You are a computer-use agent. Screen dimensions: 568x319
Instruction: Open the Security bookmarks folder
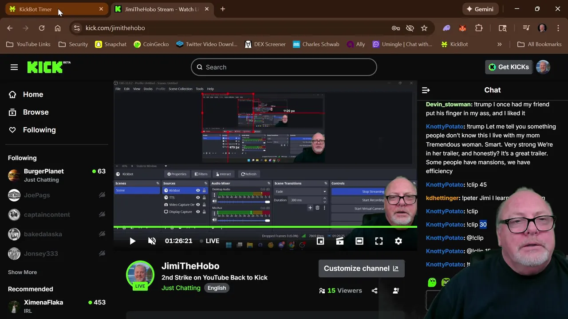pos(73,44)
